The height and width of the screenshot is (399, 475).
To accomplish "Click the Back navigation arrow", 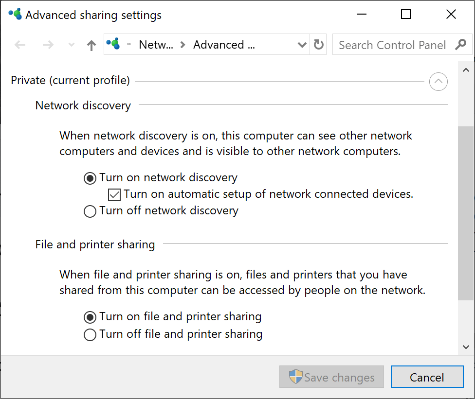I will point(20,44).
